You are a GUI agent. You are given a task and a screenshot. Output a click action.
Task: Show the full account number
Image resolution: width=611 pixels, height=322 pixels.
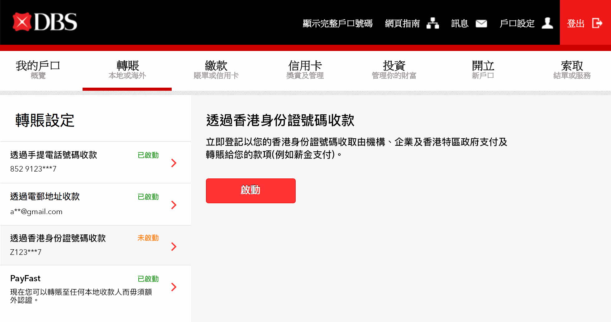[x=337, y=24]
